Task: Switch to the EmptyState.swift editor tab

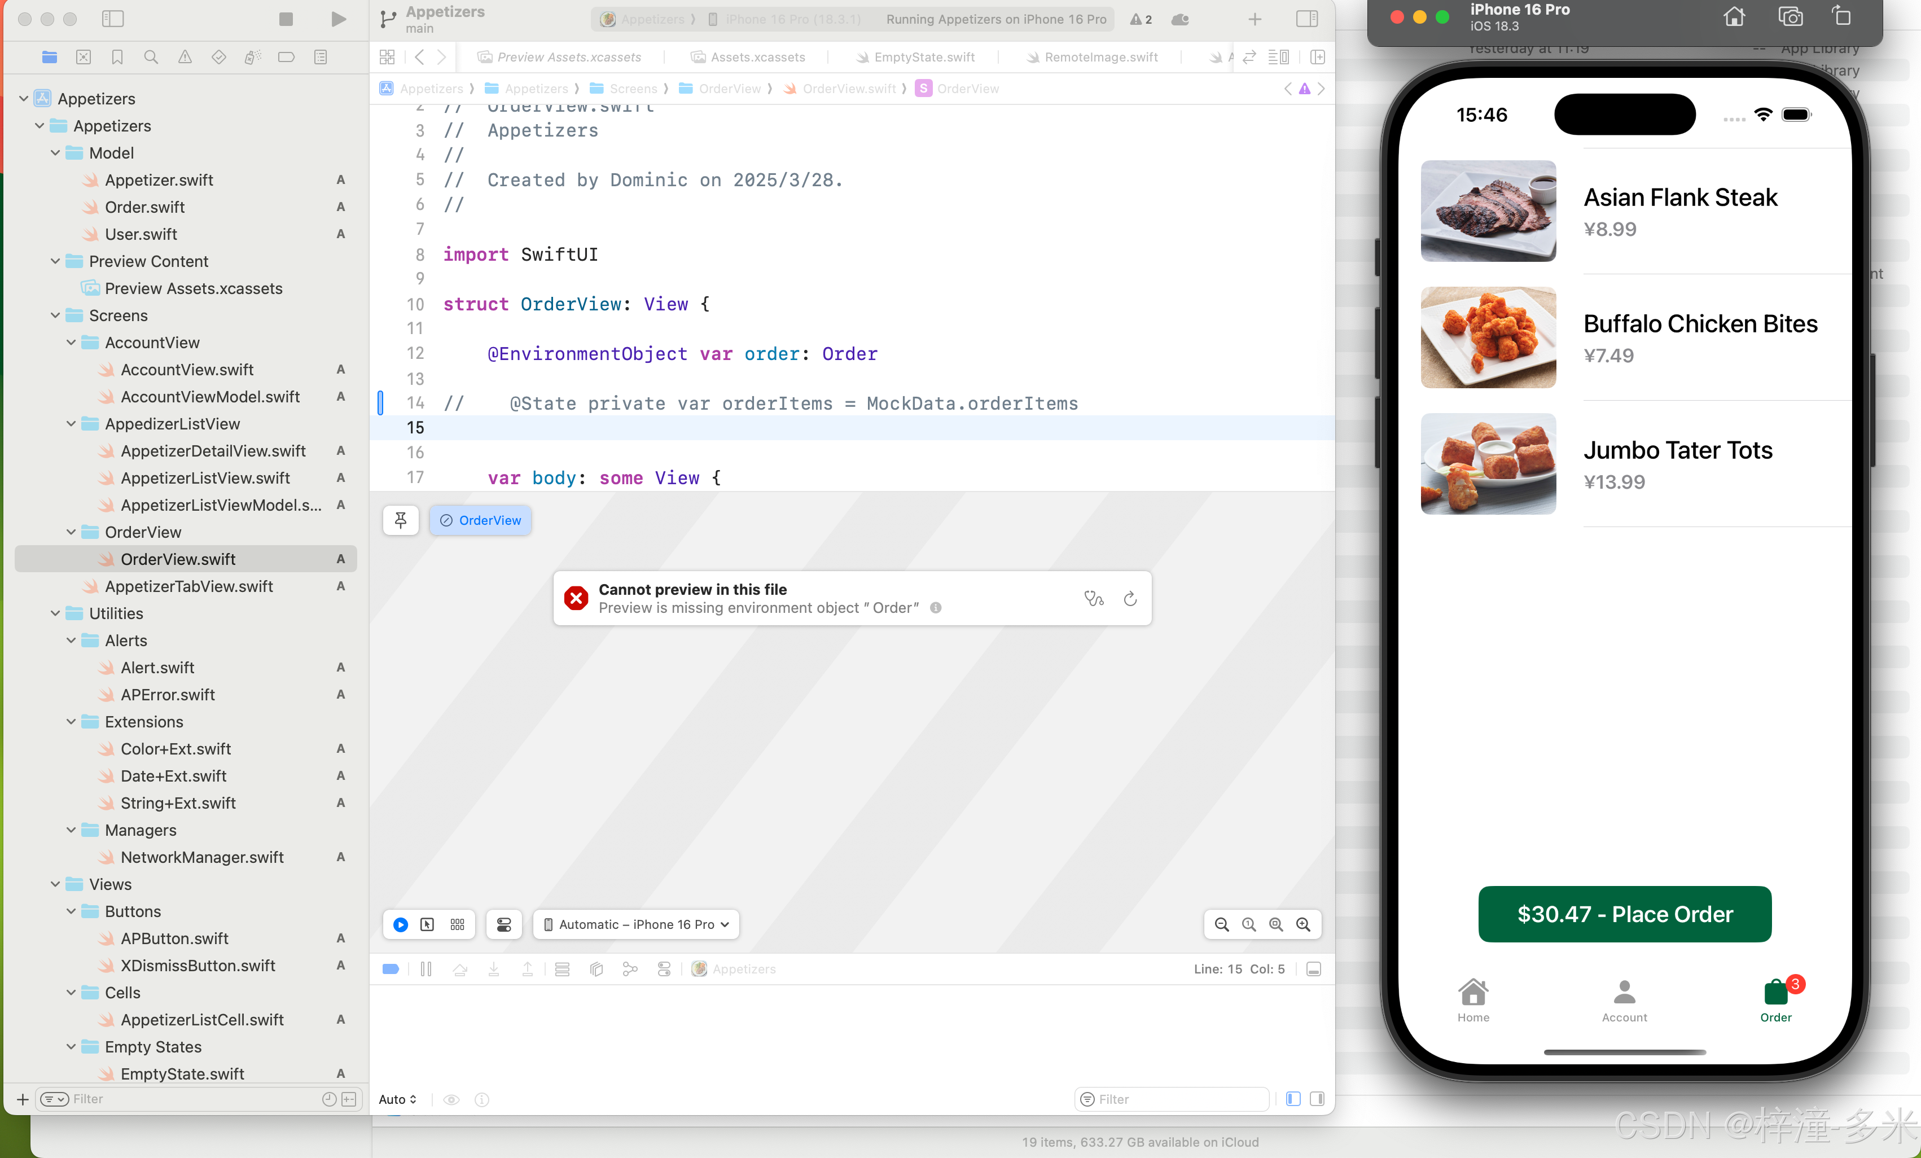Action: (x=924, y=57)
